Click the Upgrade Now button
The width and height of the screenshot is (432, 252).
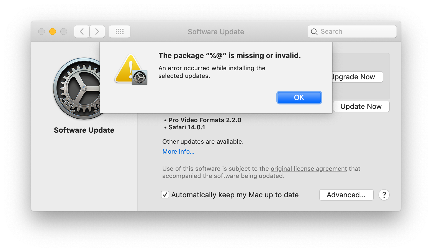[357, 77]
